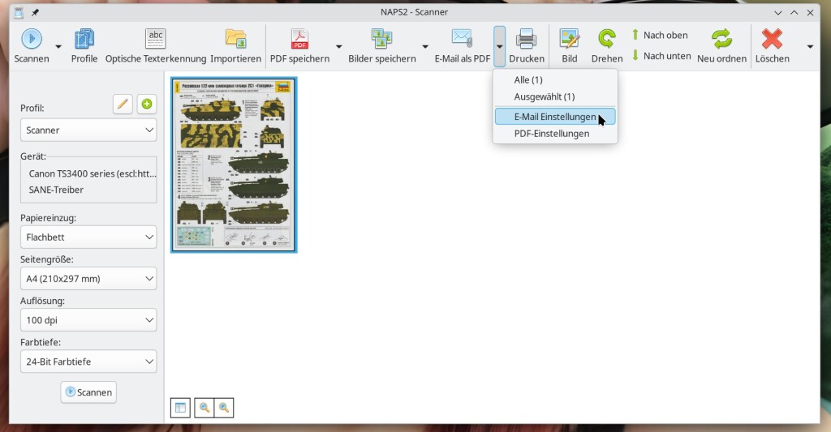The height and width of the screenshot is (432, 831).
Task: Click the NAPS2 application icon in the title bar
Action: 19,12
